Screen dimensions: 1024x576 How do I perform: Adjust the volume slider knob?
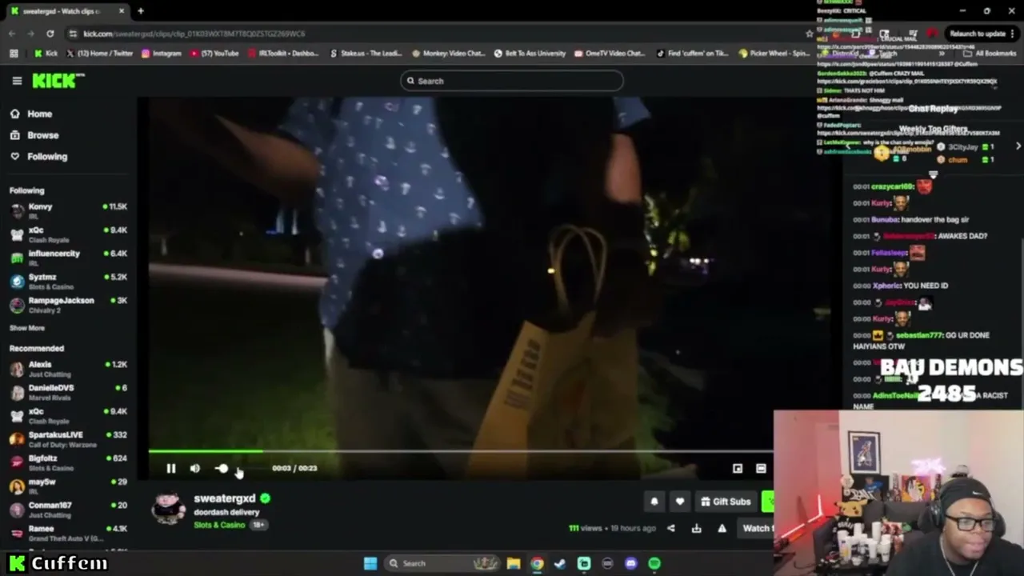pyautogui.click(x=222, y=468)
